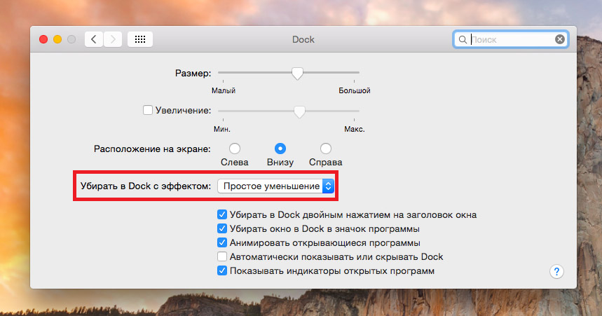602x316 pixels.
Task: Click the magnifying glass search icon
Action: [x=463, y=39]
